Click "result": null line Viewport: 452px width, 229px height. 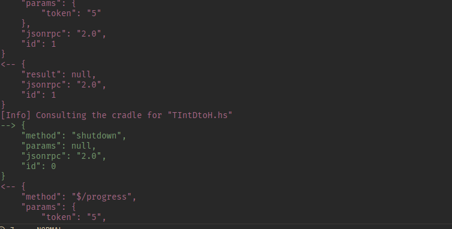pyautogui.click(x=58, y=74)
